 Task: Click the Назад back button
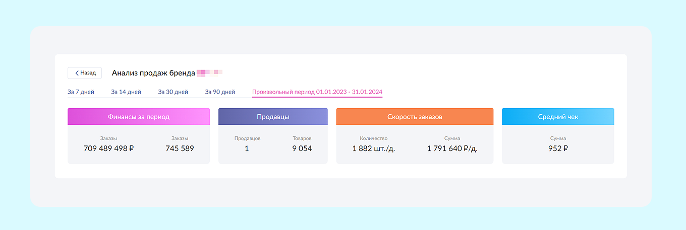point(85,73)
